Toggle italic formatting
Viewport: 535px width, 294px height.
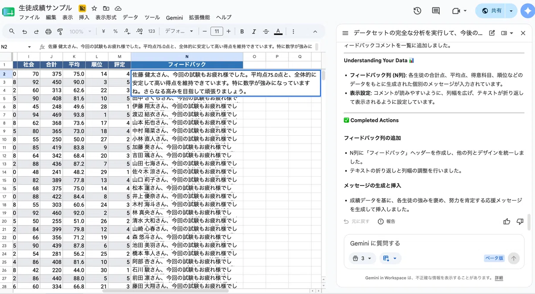click(254, 32)
